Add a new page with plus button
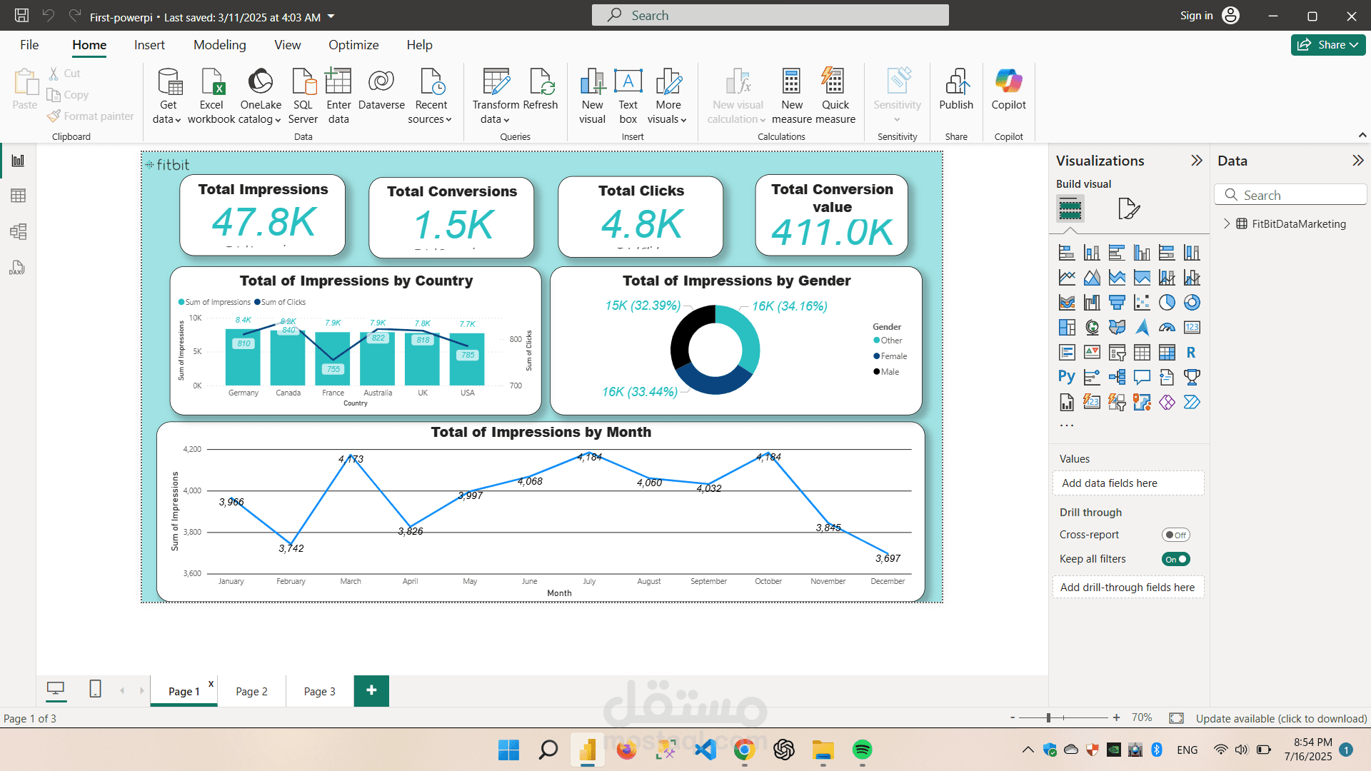Screen dimensions: 1371x771 tap(371, 690)
